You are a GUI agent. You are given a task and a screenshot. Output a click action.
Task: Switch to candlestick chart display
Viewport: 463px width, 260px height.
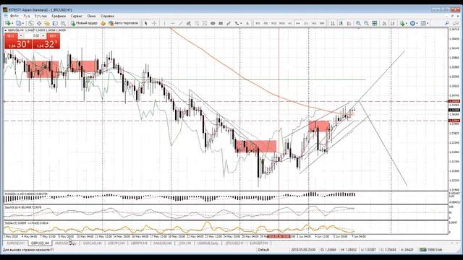point(341,23)
